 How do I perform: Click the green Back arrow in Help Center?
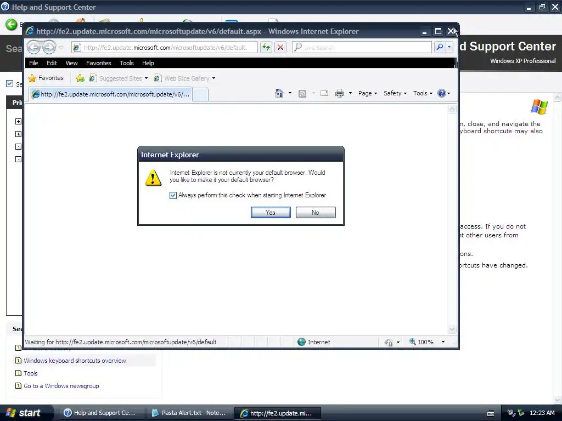pos(11,24)
